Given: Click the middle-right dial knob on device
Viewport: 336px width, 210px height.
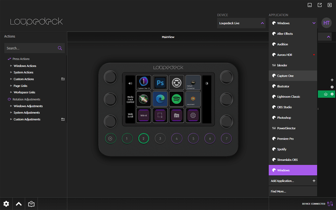Looking at the screenshot, I should (226, 99).
